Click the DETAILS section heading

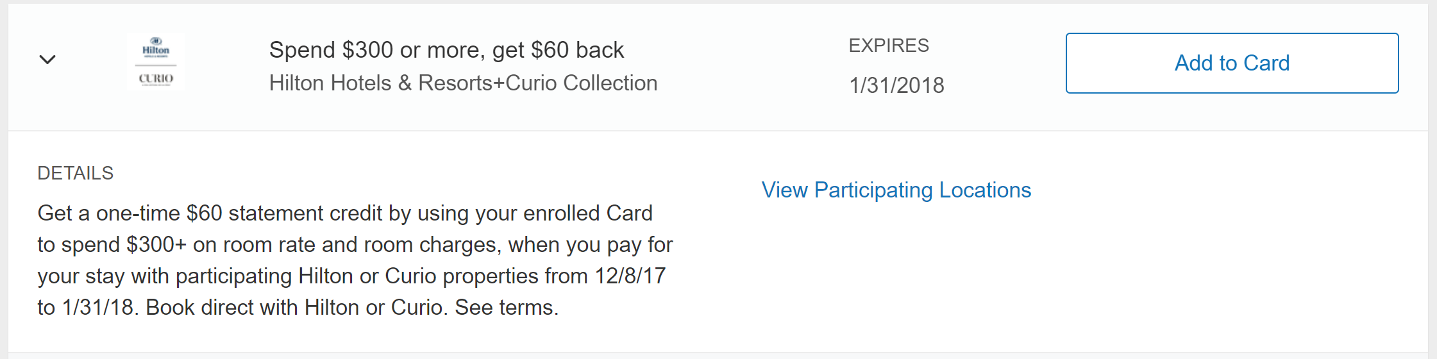(x=75, y=173)
